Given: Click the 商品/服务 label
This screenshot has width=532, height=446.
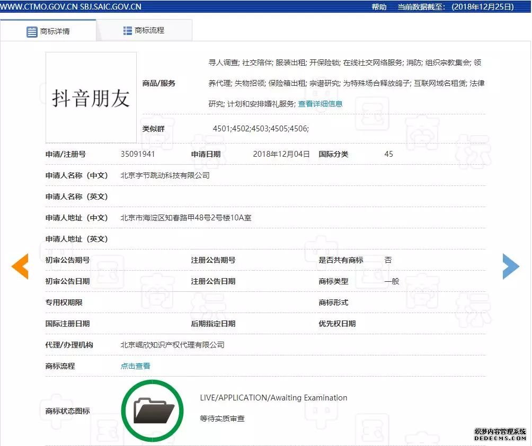Looking at the screenshot, I should pos(159,83).
